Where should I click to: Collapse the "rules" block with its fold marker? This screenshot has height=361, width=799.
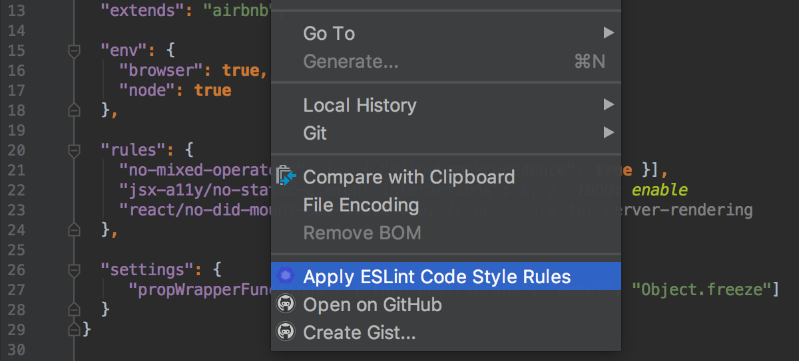pyautogui.click(x=75, y=150)
